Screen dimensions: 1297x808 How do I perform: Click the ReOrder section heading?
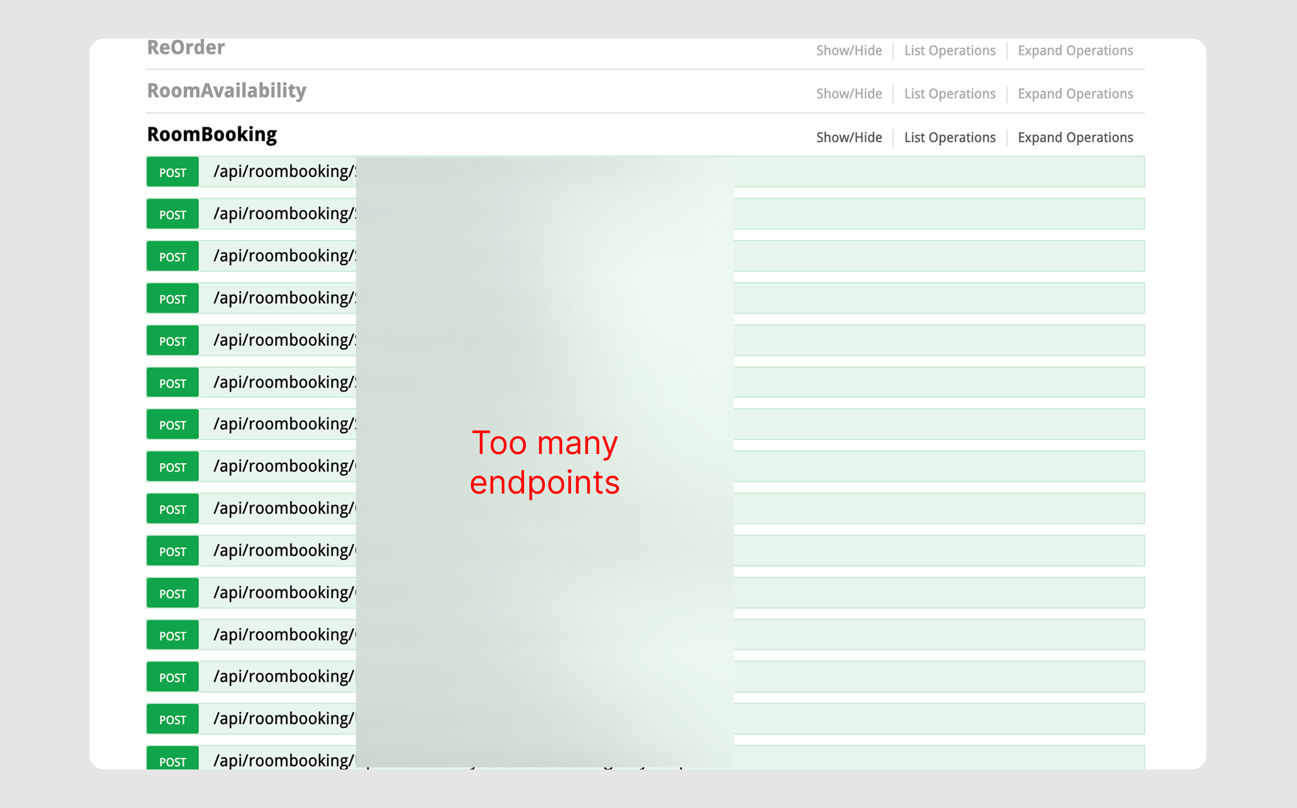[x=185, y=47]
